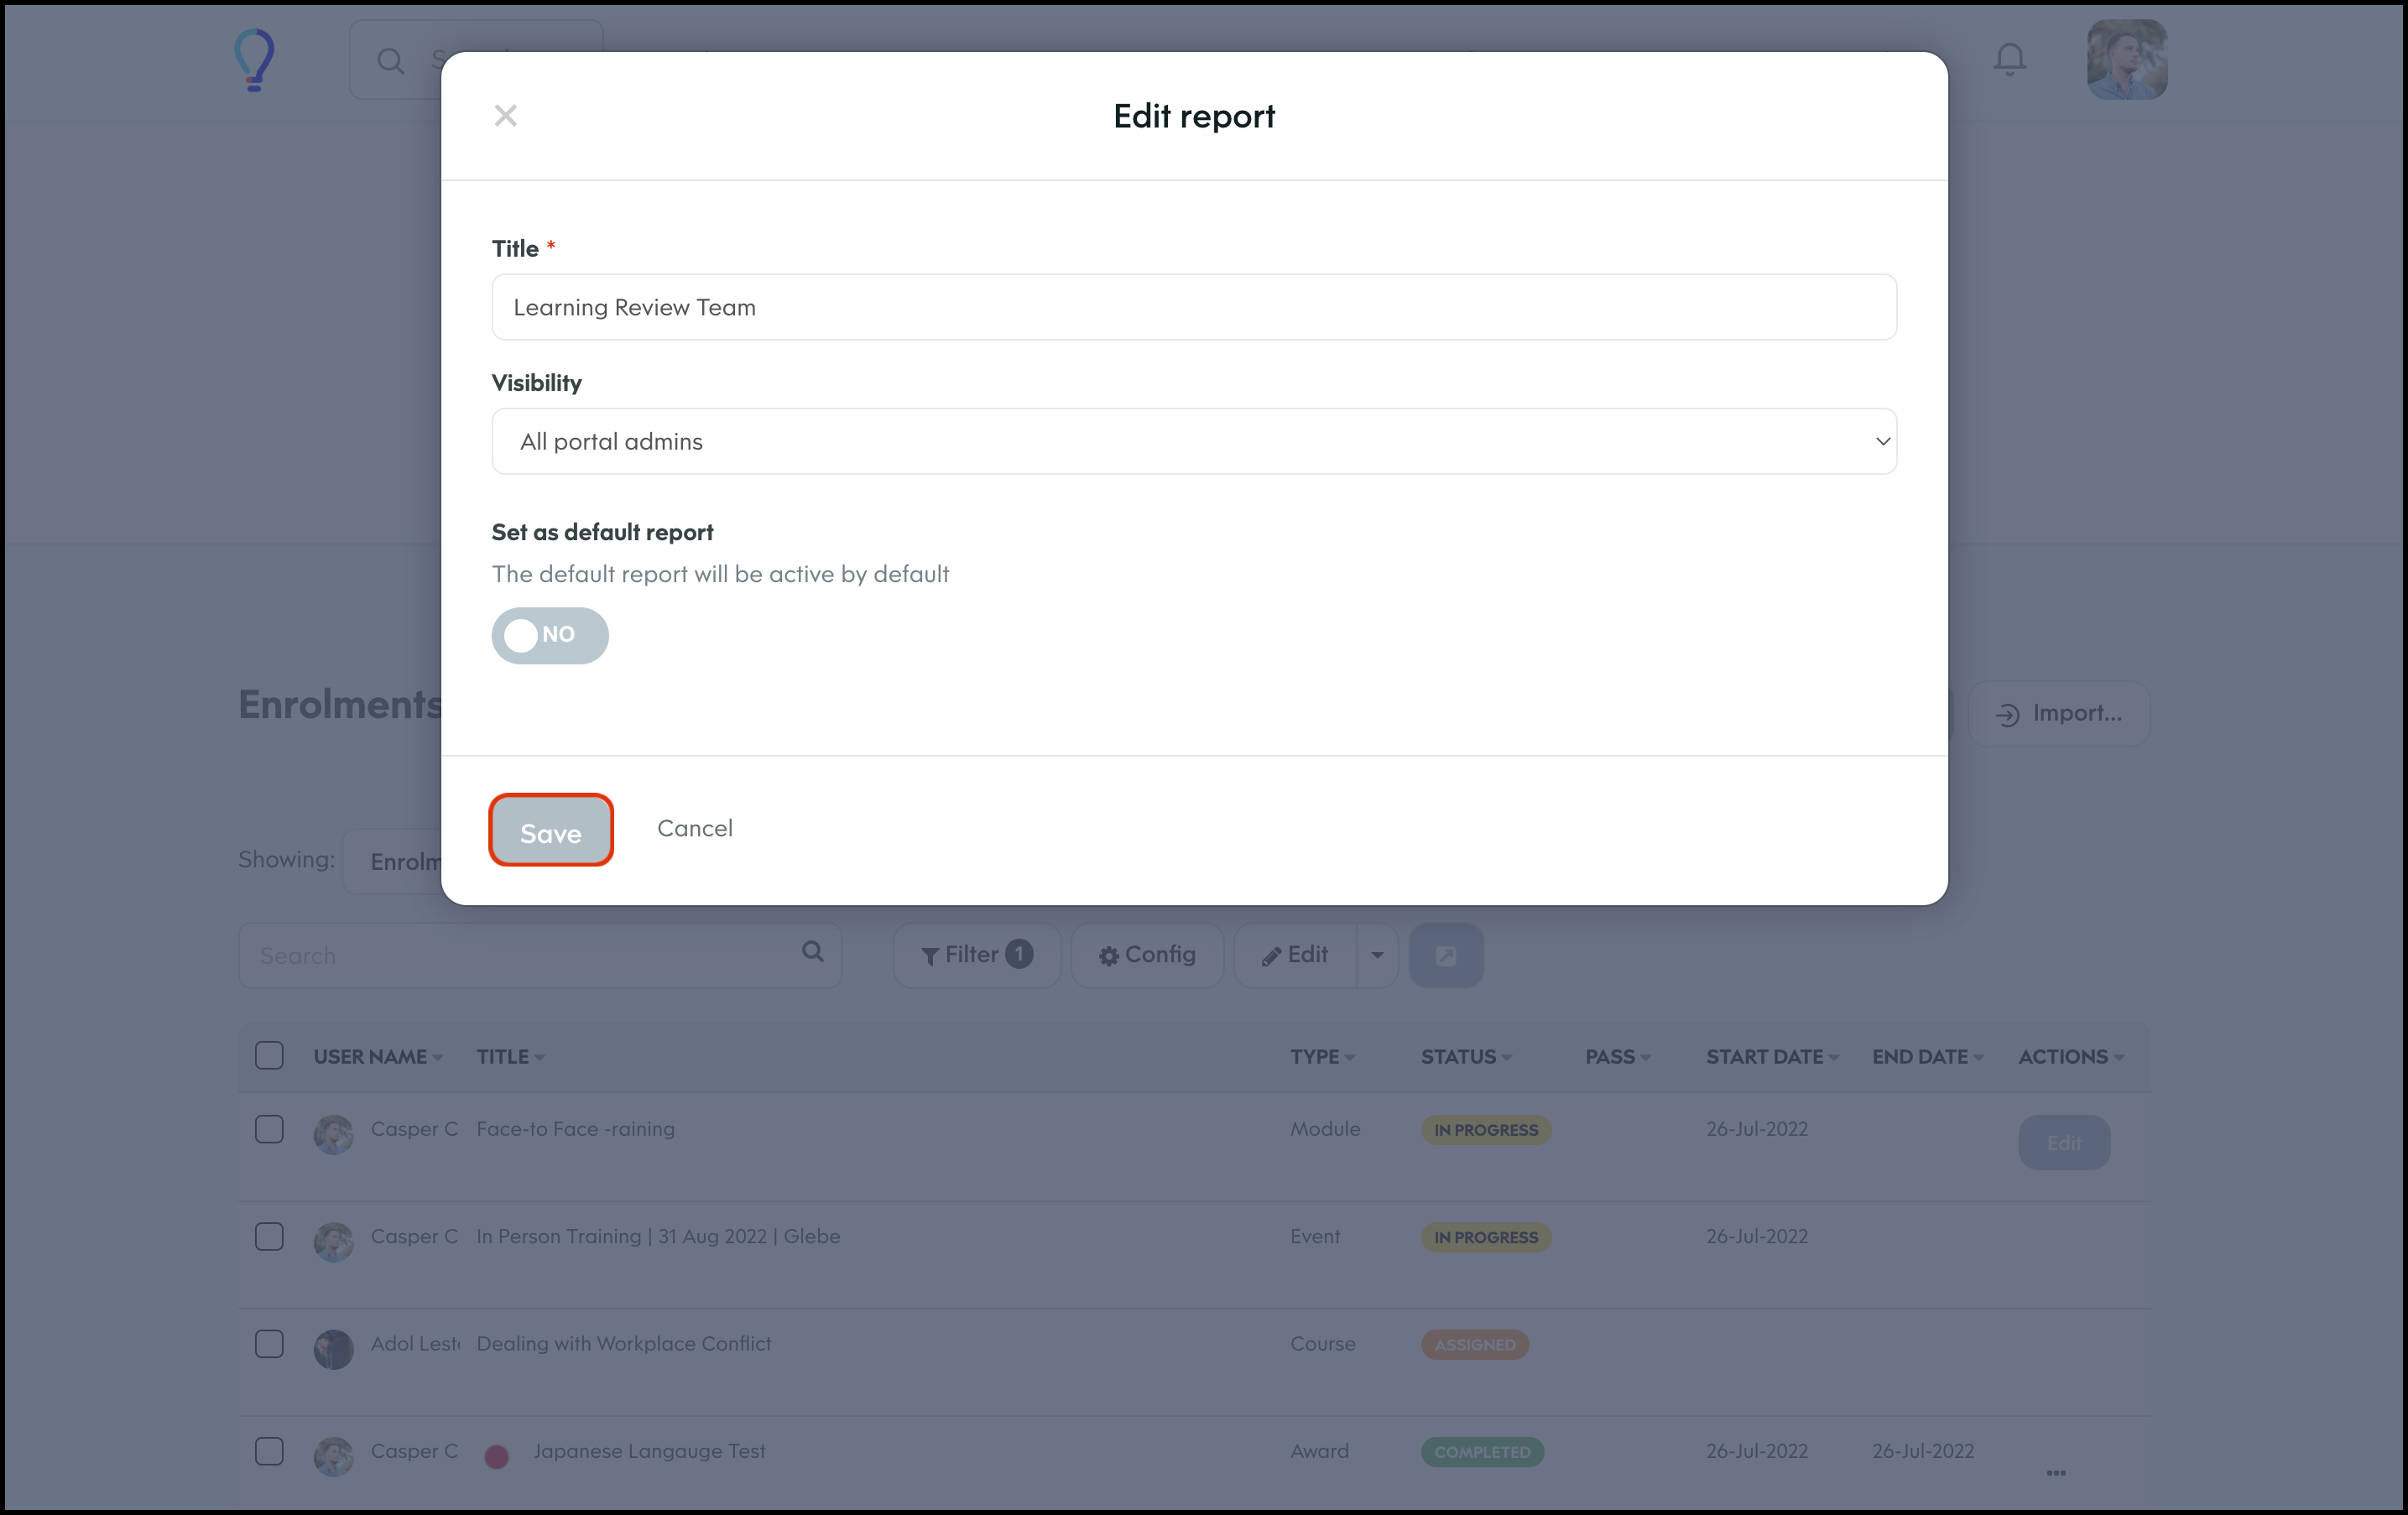Expand the Edit button dropdown arrow

1377,955
